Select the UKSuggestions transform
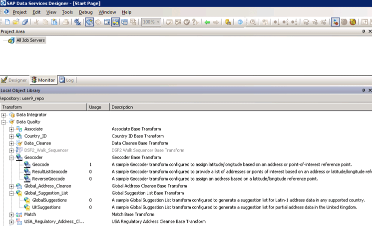 [x=46, y=207]
